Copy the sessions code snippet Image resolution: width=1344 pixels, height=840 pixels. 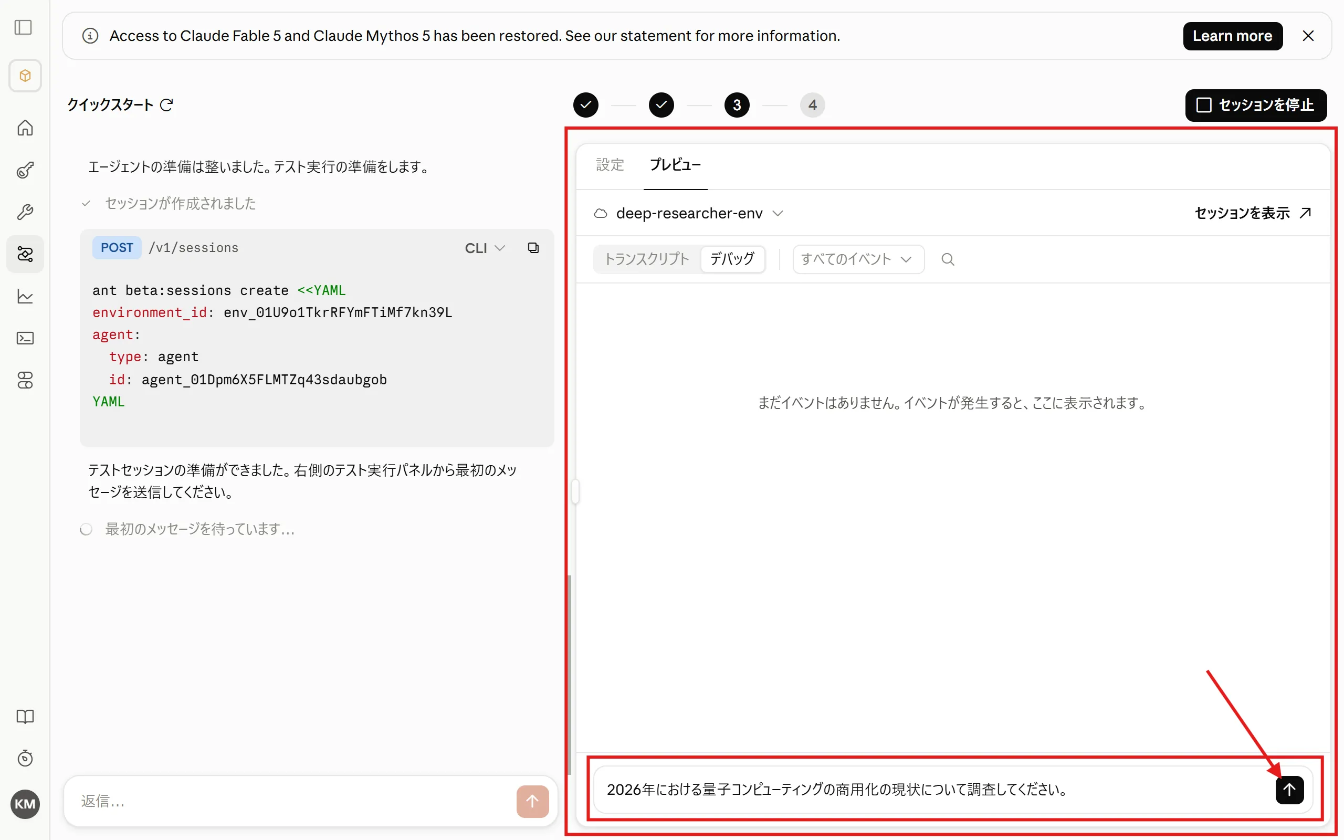(533, 248)
